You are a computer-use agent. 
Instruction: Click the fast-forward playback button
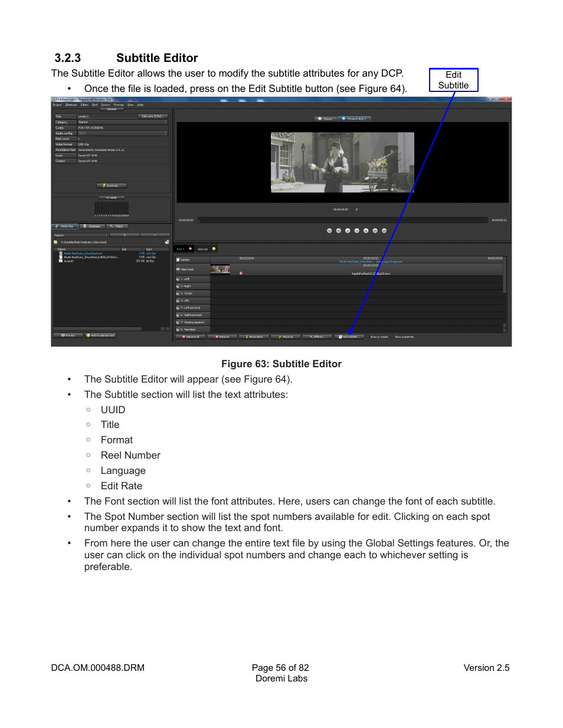click(x=375, y=230)
